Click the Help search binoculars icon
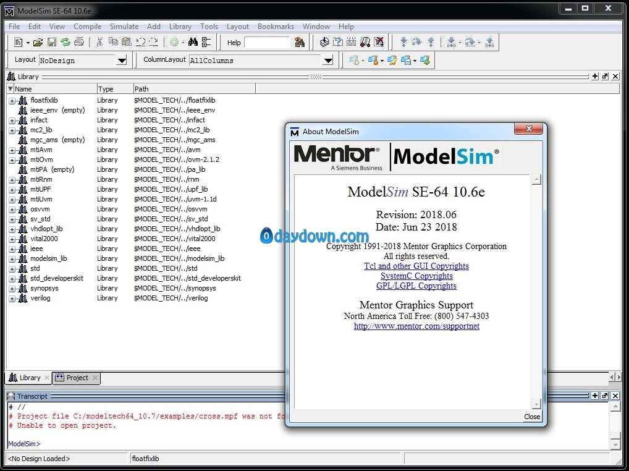Viewport: 629px width, 471px height. pyautogui.click(x=300, y=42)
